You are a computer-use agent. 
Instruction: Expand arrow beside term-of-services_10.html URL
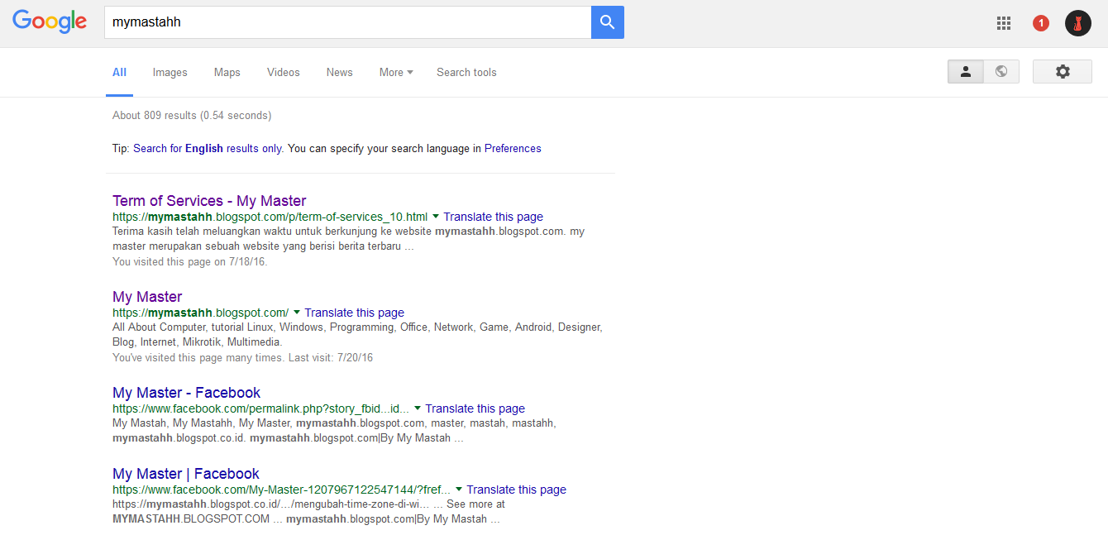point(436,217)
